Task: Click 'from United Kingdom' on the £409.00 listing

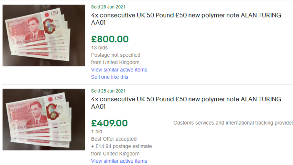Action: (115, 154)
